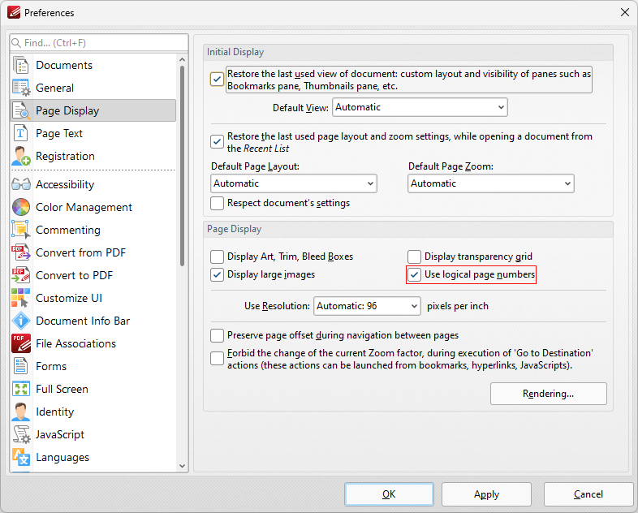Click the category list scroll down arrow
Screen dimensions: 638x513
(183, 466)
